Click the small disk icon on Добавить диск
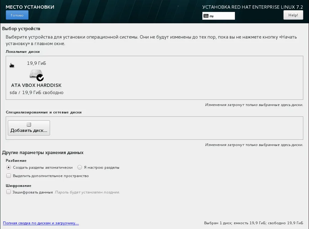309x229 pixels. point(29,124)
